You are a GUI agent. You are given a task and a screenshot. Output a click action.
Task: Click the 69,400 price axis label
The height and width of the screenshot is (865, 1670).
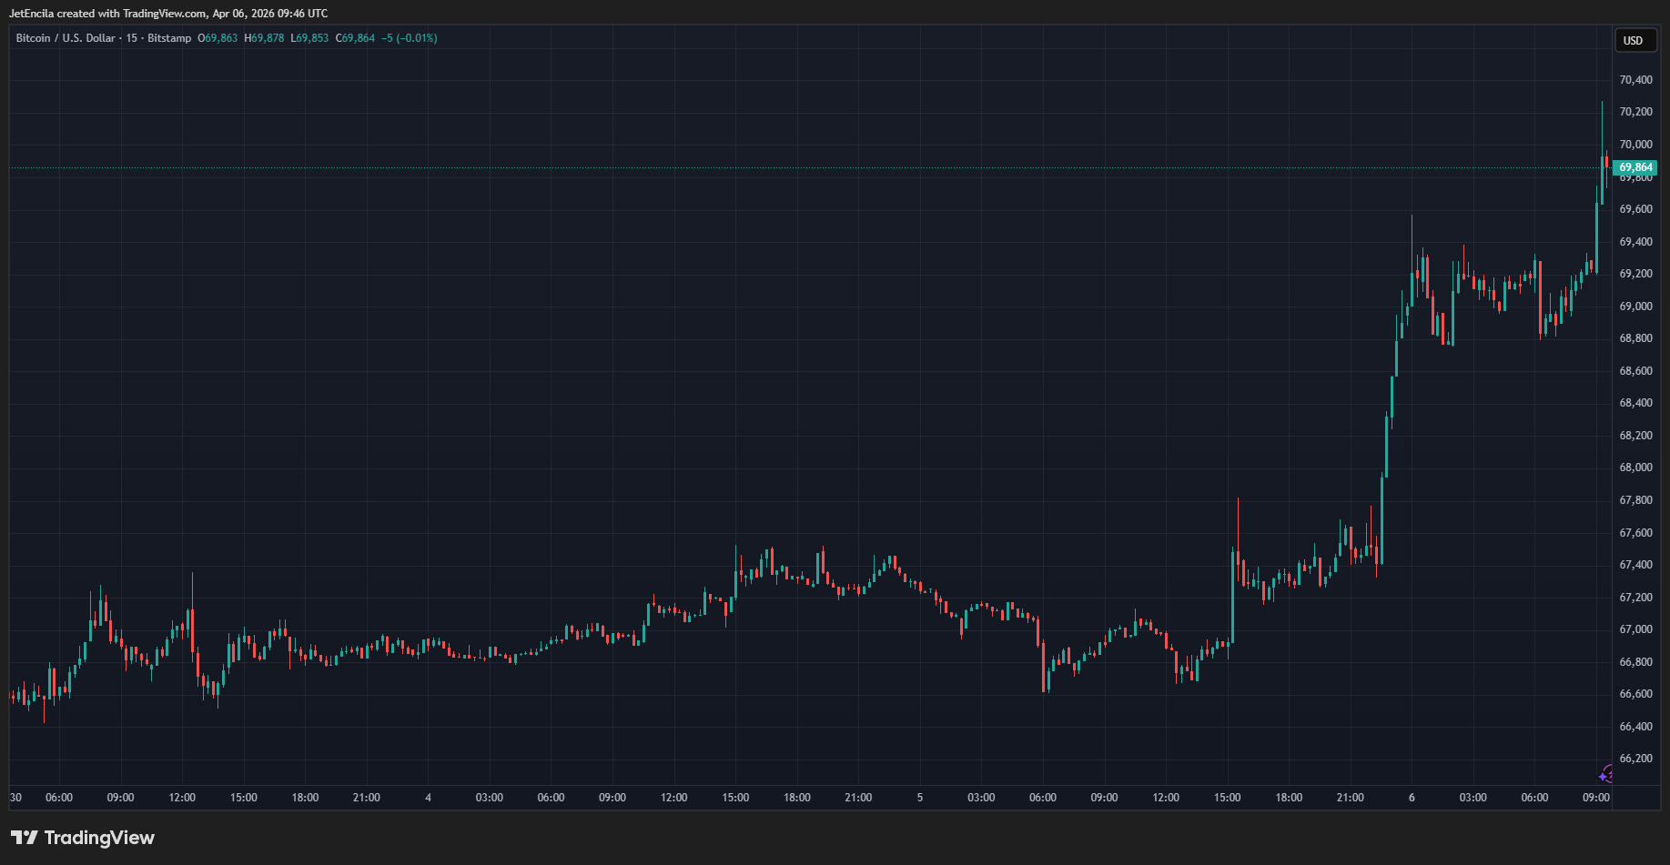tap(1635, 242)
